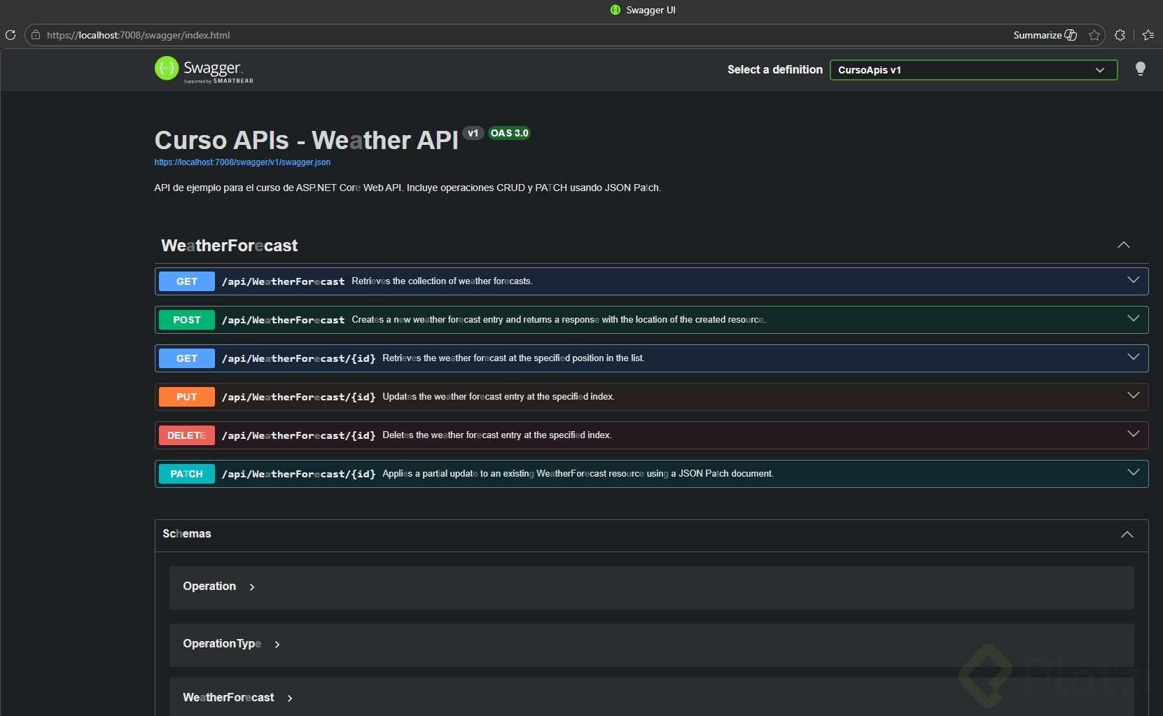The image size is (1163, 716).
Task: Click the Swagger logo
Action: pos(204,69)
